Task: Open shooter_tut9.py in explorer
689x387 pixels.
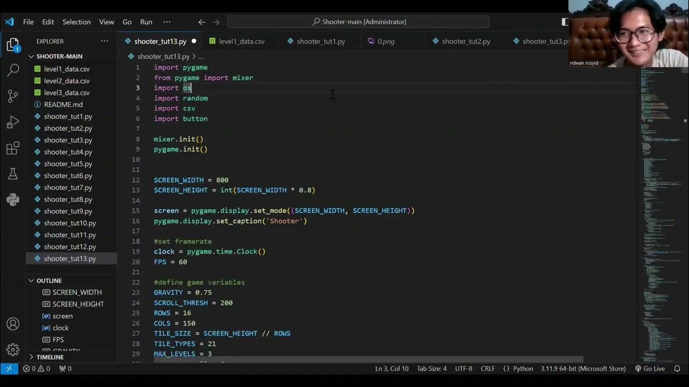Action: coord(68,211)
